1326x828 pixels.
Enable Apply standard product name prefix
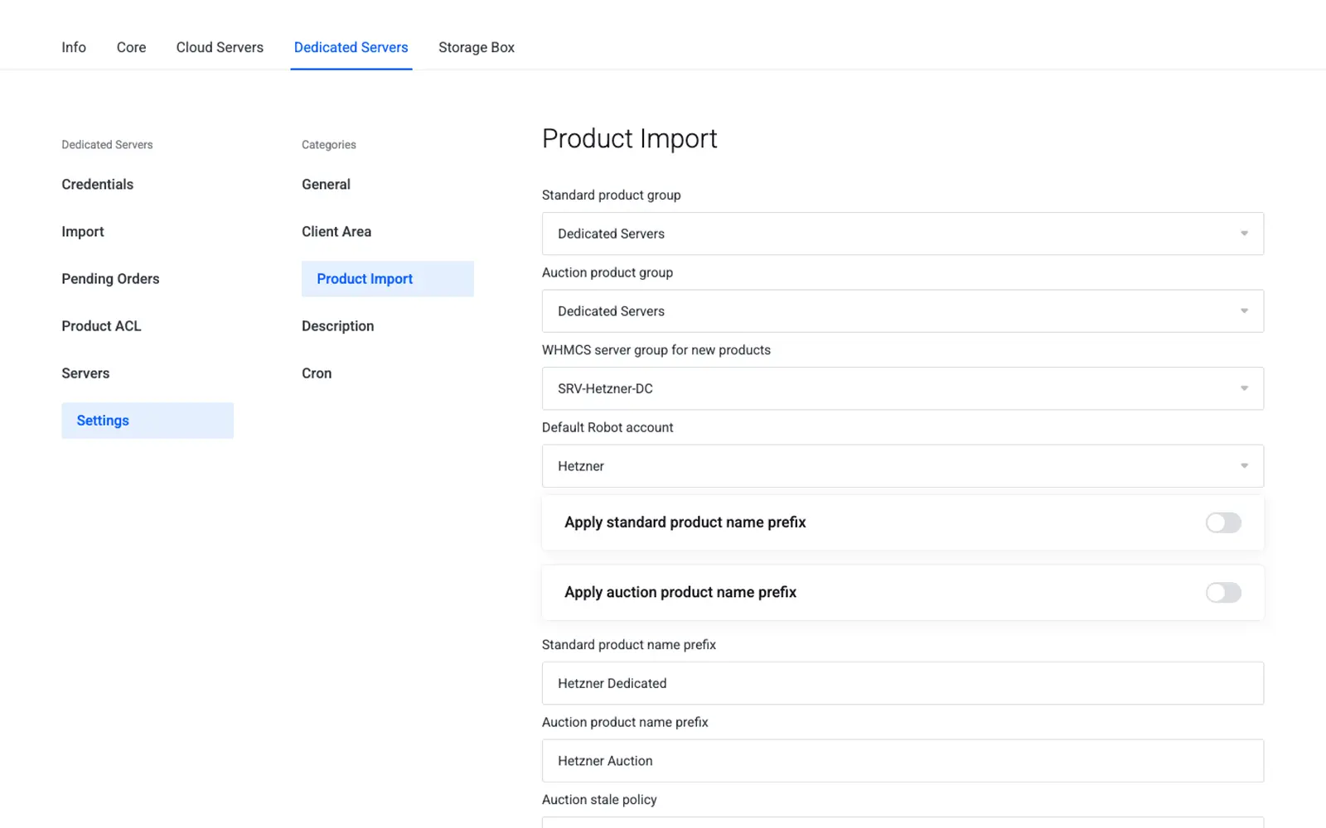click(x=1223, y=522)
